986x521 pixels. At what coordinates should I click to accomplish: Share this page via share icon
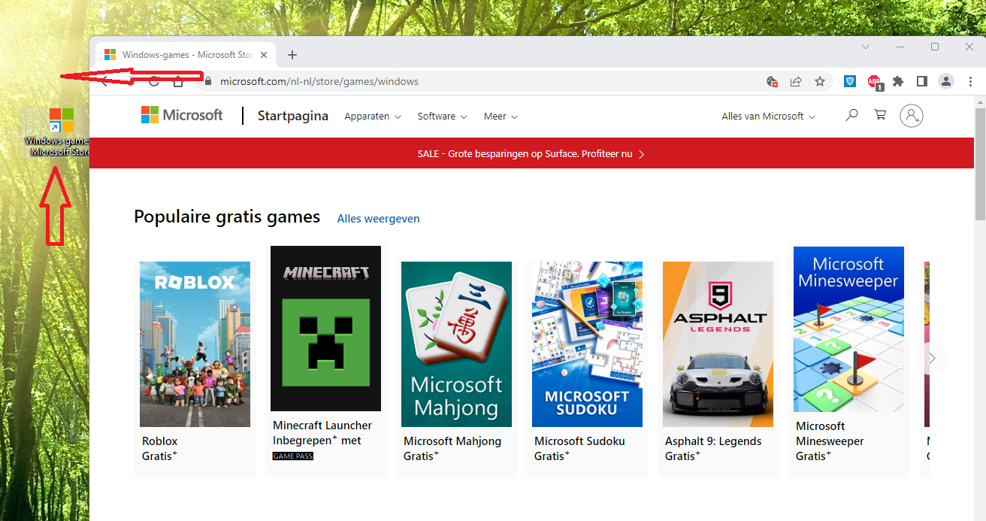(x=796, y=81)
